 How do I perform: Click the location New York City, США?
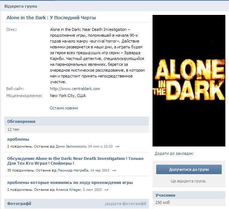pyautogui.click(x=68, y=96)
